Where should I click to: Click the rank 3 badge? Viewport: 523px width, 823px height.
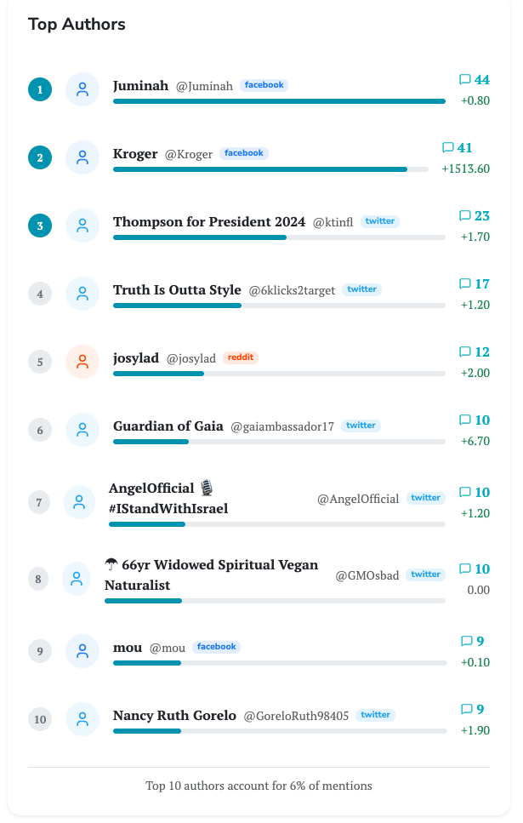point(40,226)
